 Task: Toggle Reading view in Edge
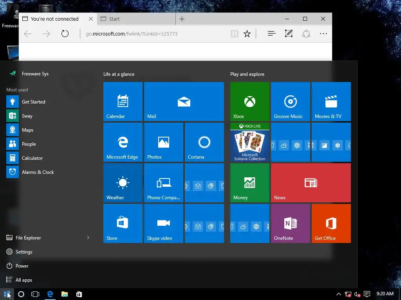tap(235, 34)
